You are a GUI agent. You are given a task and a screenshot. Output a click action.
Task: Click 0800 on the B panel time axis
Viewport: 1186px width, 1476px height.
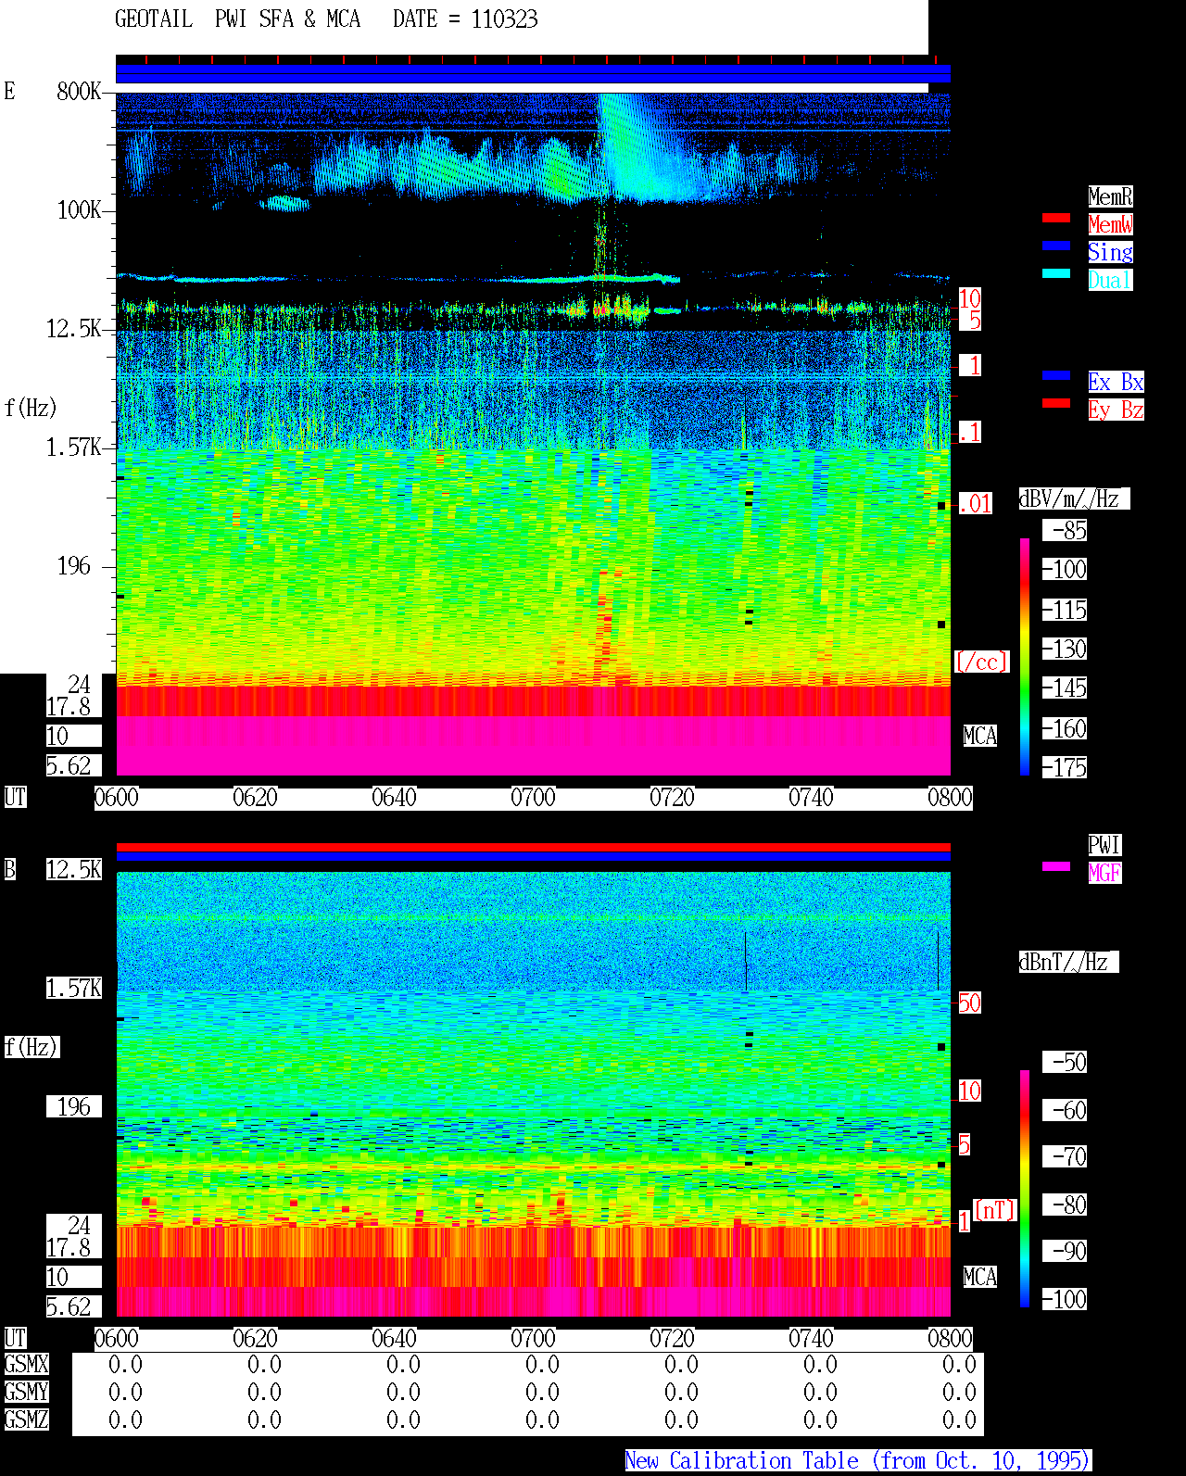950,1338
